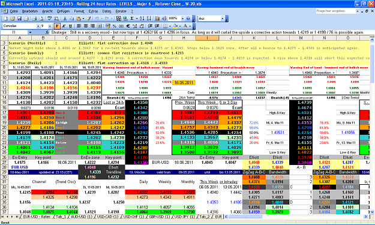375x225 pixels.
Task: Activate the Format Painter brush icon
Action: 89,19
